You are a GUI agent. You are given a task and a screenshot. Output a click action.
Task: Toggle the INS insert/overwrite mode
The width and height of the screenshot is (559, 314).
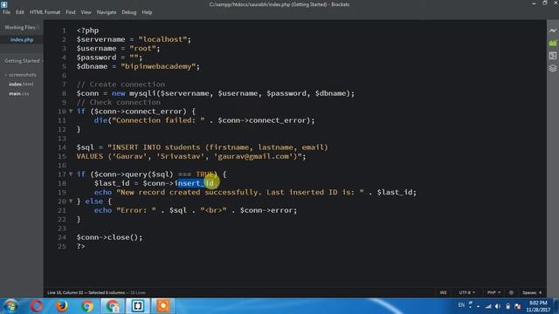click(443, 293)
